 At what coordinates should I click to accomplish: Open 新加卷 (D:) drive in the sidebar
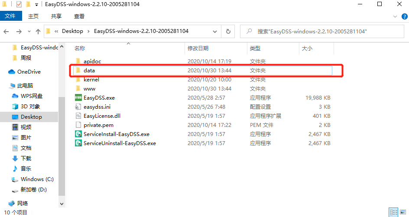click(29, 190)
